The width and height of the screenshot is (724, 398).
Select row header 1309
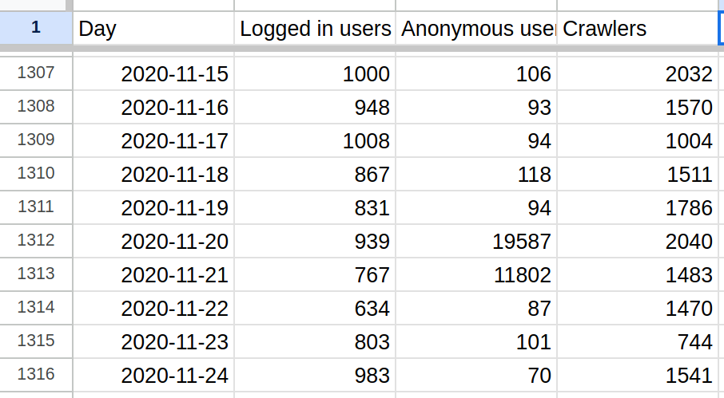pyautogui.click(x=36, y=140)
